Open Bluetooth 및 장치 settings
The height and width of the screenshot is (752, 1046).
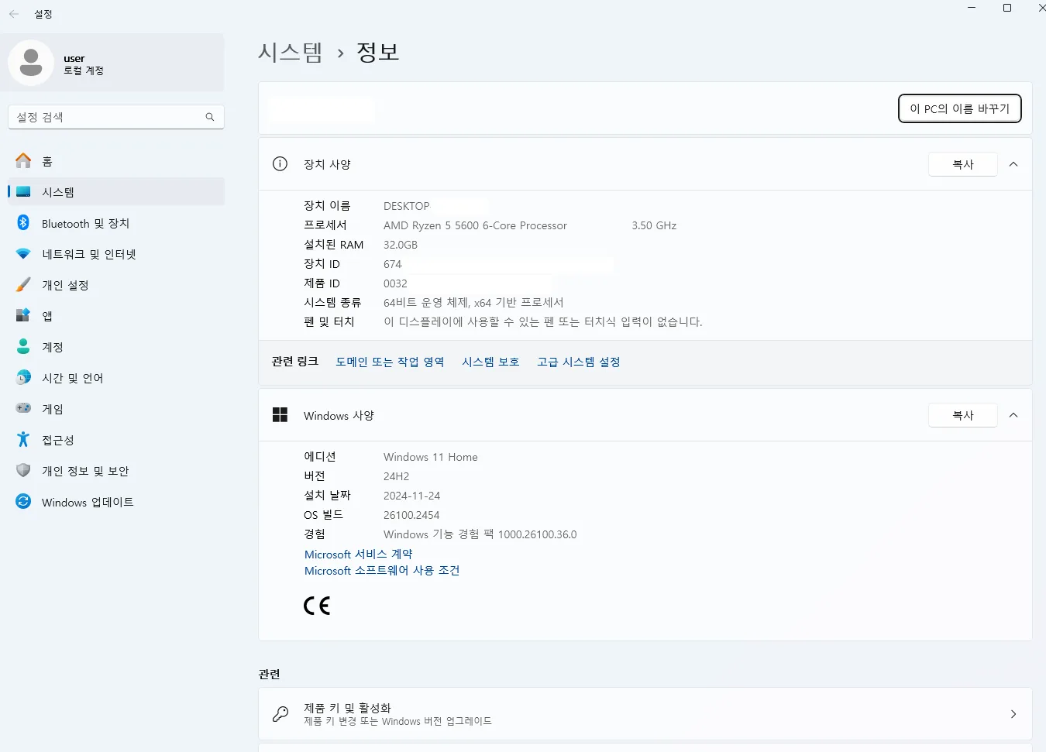pyautogui.click(x=116, y=223)
